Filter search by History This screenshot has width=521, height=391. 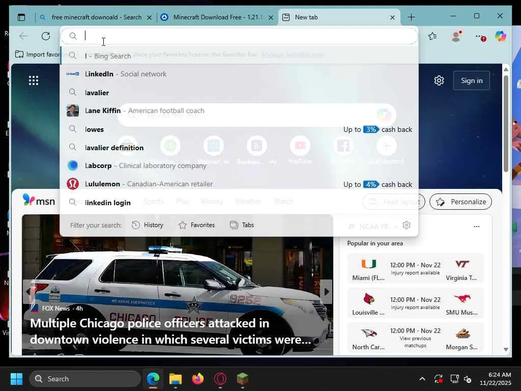pos(148,225)
